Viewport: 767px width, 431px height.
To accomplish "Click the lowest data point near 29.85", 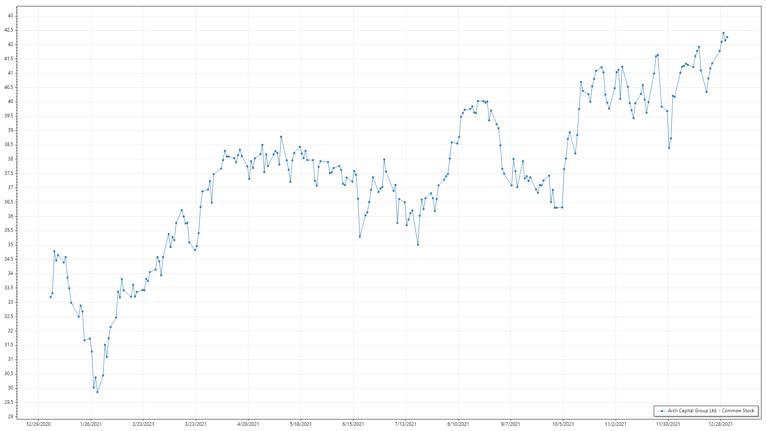I will (x=97, y=392).
